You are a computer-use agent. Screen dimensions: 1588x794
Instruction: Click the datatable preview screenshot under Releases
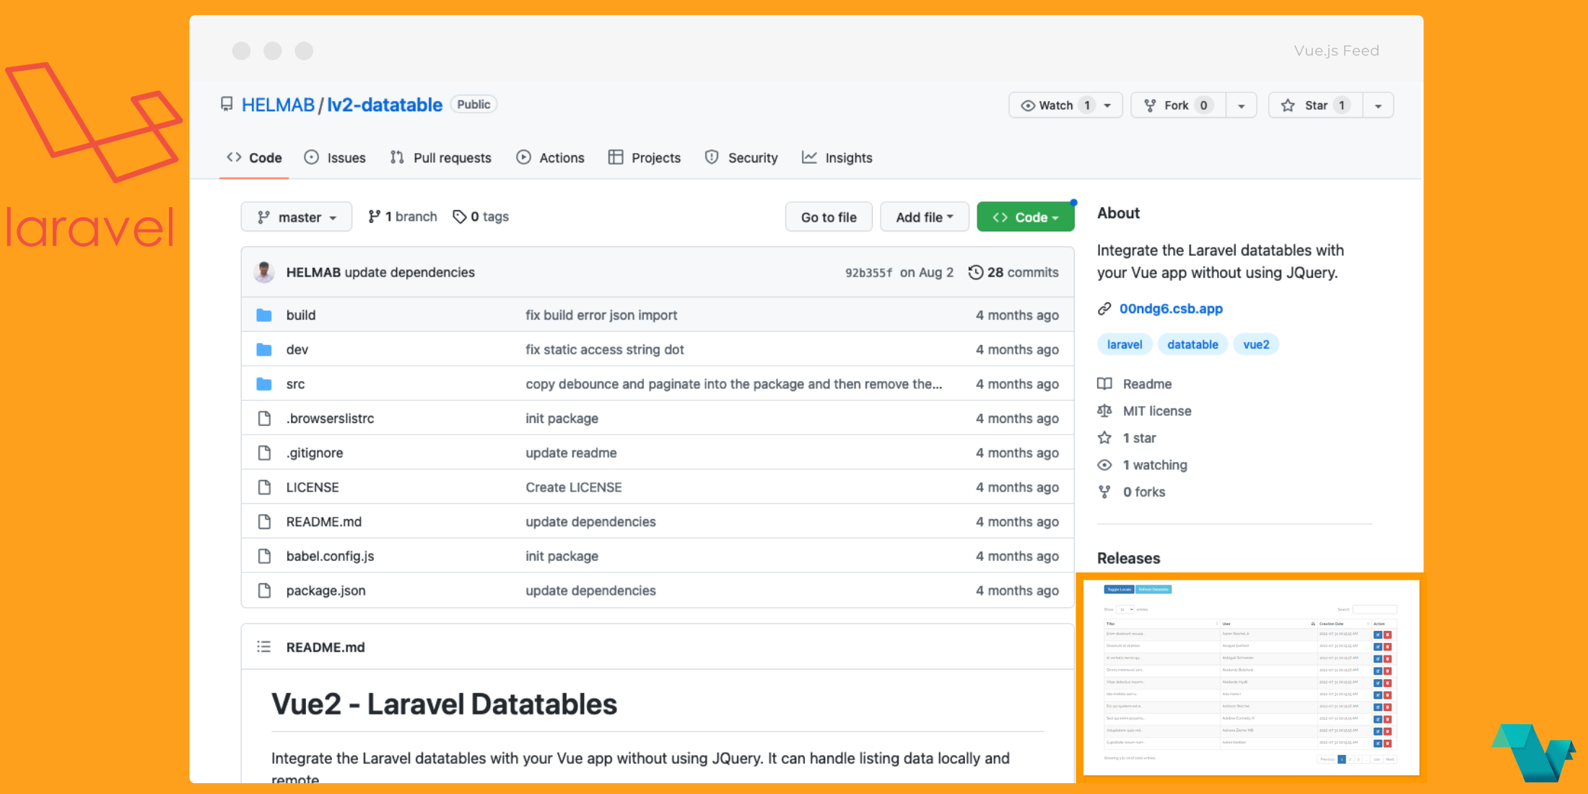tap(1251, 677)
